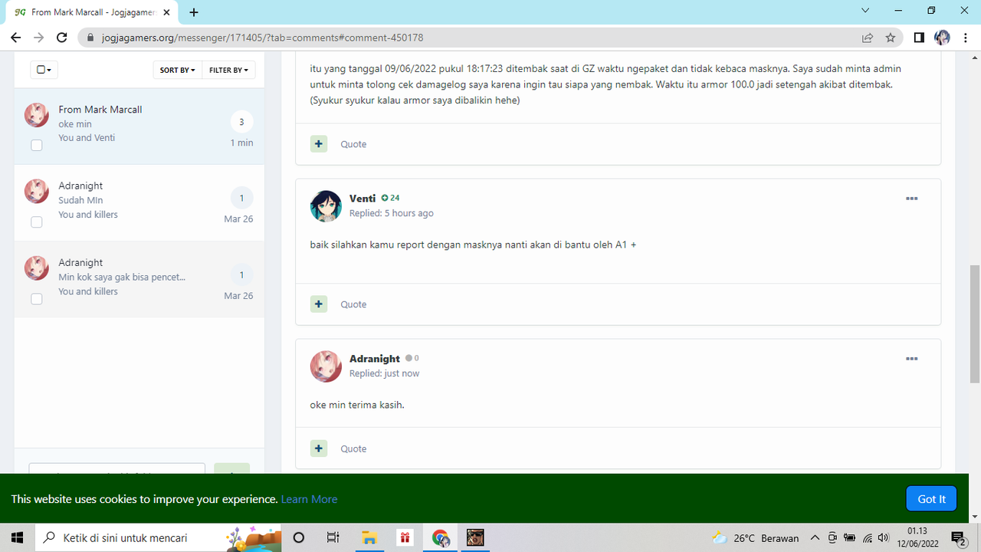Click the red gift app on taskbar
Image resolution: width=981 pixels, height=552 pixels.
pyautogui.click(x=405, y=538)
